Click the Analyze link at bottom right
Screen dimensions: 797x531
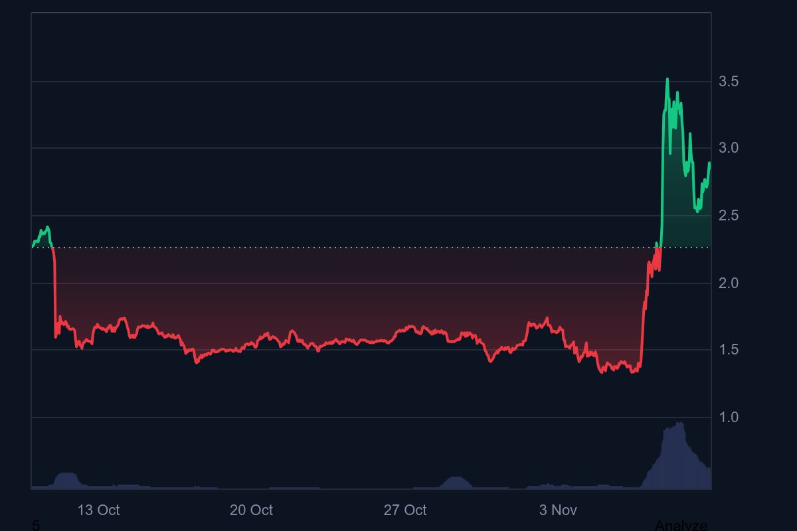(x=681, y=525)
